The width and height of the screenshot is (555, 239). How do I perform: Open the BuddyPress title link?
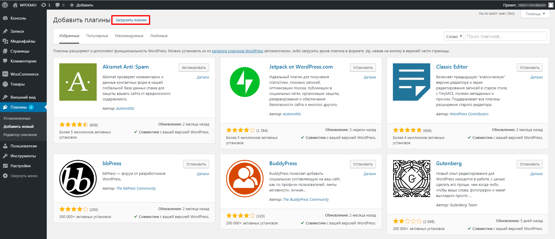click(283, 163)
